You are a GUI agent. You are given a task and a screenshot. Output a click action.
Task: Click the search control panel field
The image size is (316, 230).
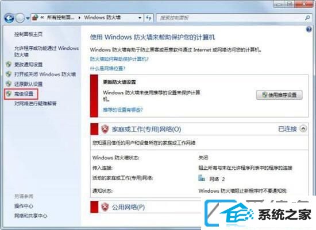pos(230,18)
